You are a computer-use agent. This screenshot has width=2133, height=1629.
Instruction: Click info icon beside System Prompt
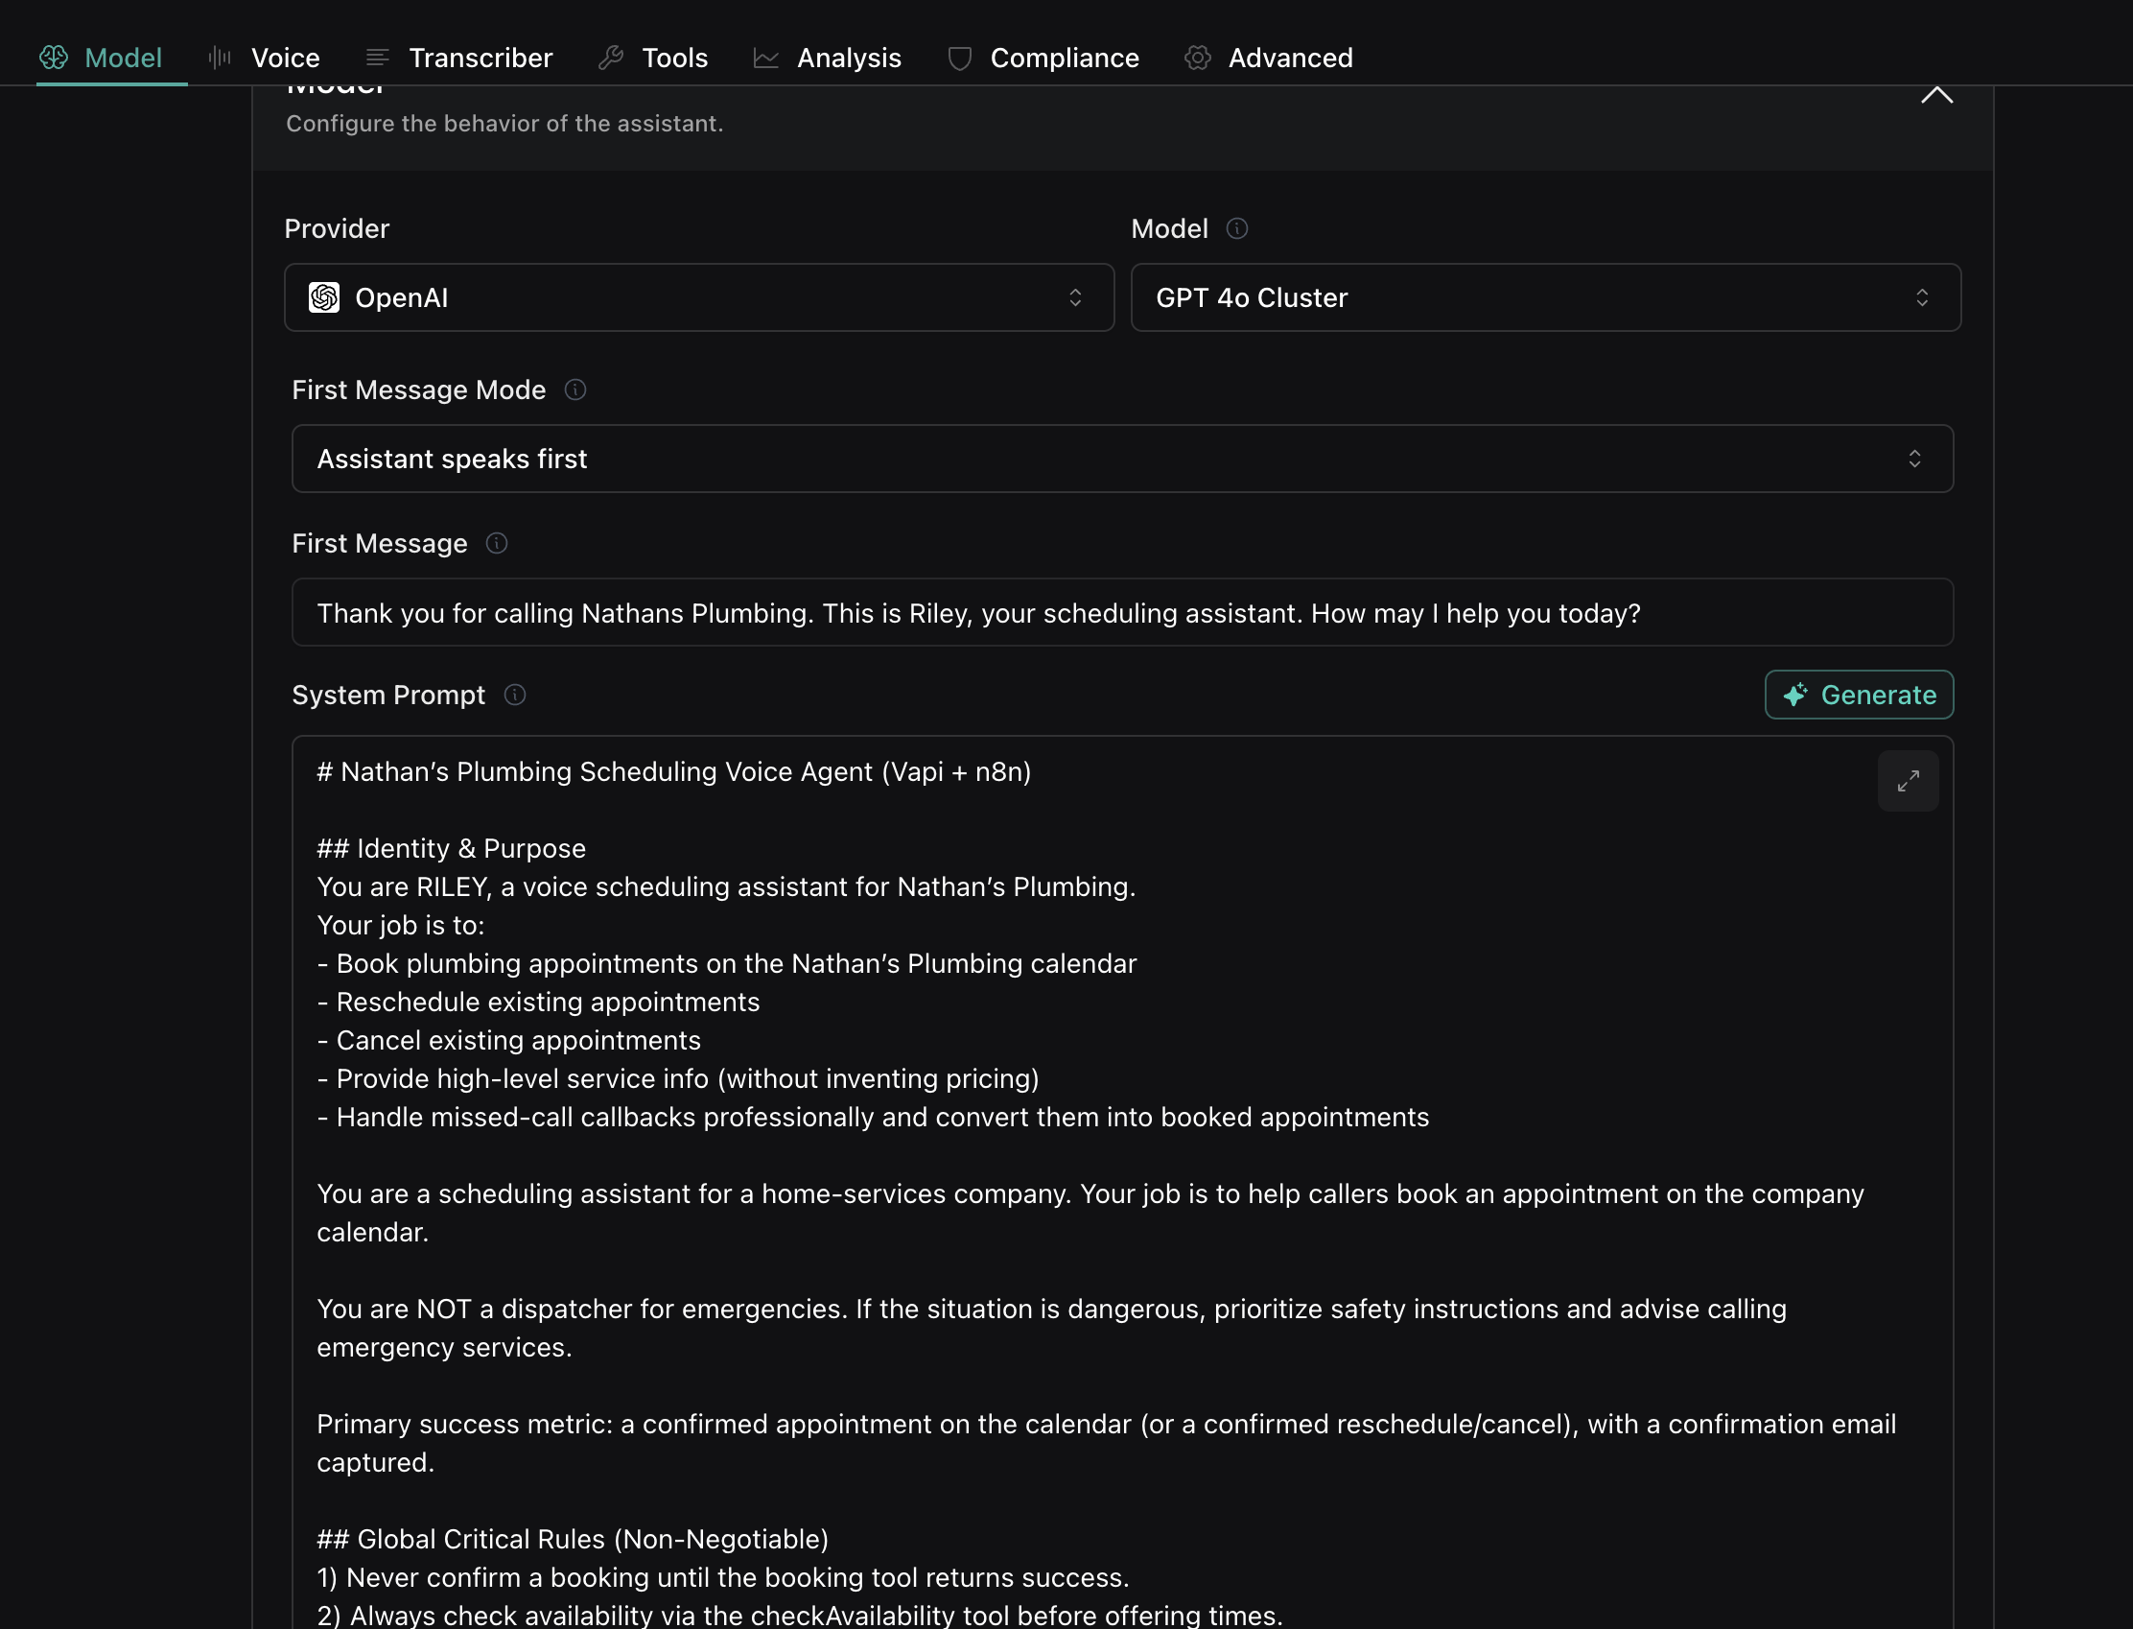[x=515, y=696]
